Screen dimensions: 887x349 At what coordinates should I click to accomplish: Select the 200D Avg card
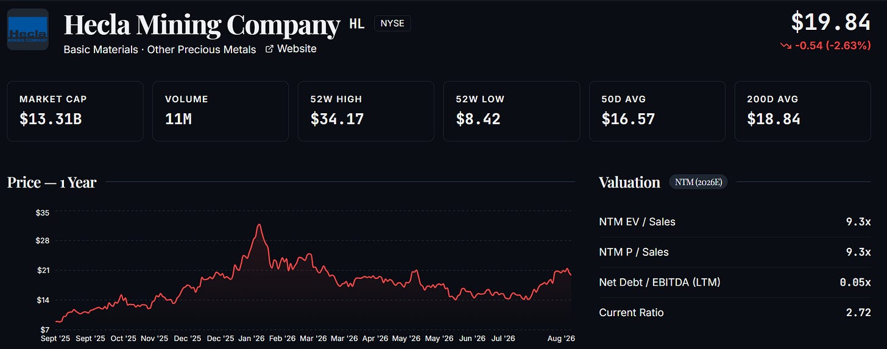tap(803, 111)
